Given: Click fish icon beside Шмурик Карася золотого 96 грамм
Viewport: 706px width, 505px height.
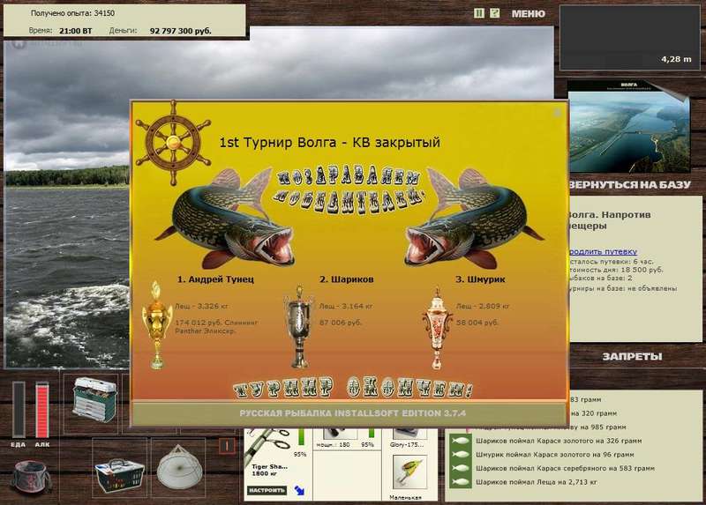Looking at the screenshot, I should tap(460, 455).
